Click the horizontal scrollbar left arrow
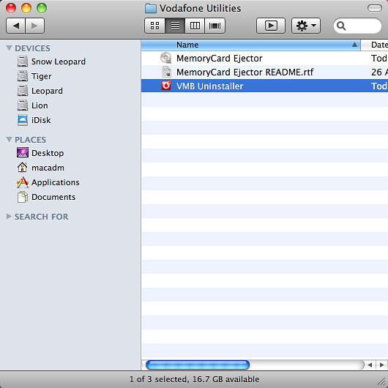The width and height of the screenshot is (388, 388). (x=370, y=365)
